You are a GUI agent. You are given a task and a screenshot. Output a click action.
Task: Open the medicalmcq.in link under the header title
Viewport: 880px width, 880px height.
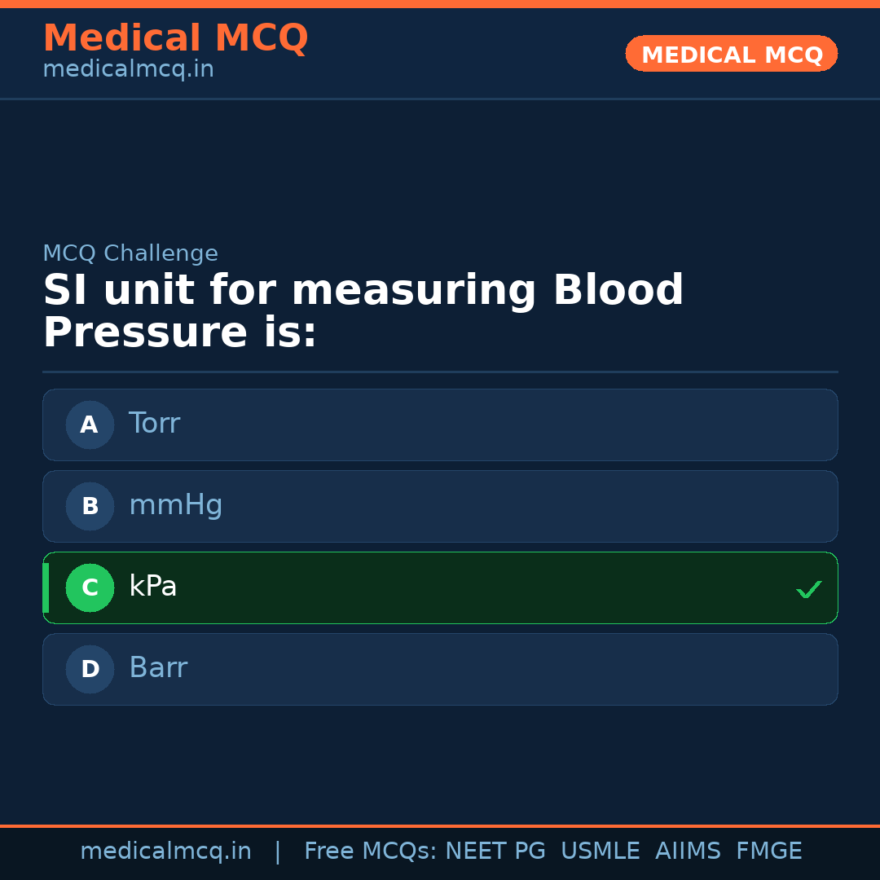coord(128,70)
